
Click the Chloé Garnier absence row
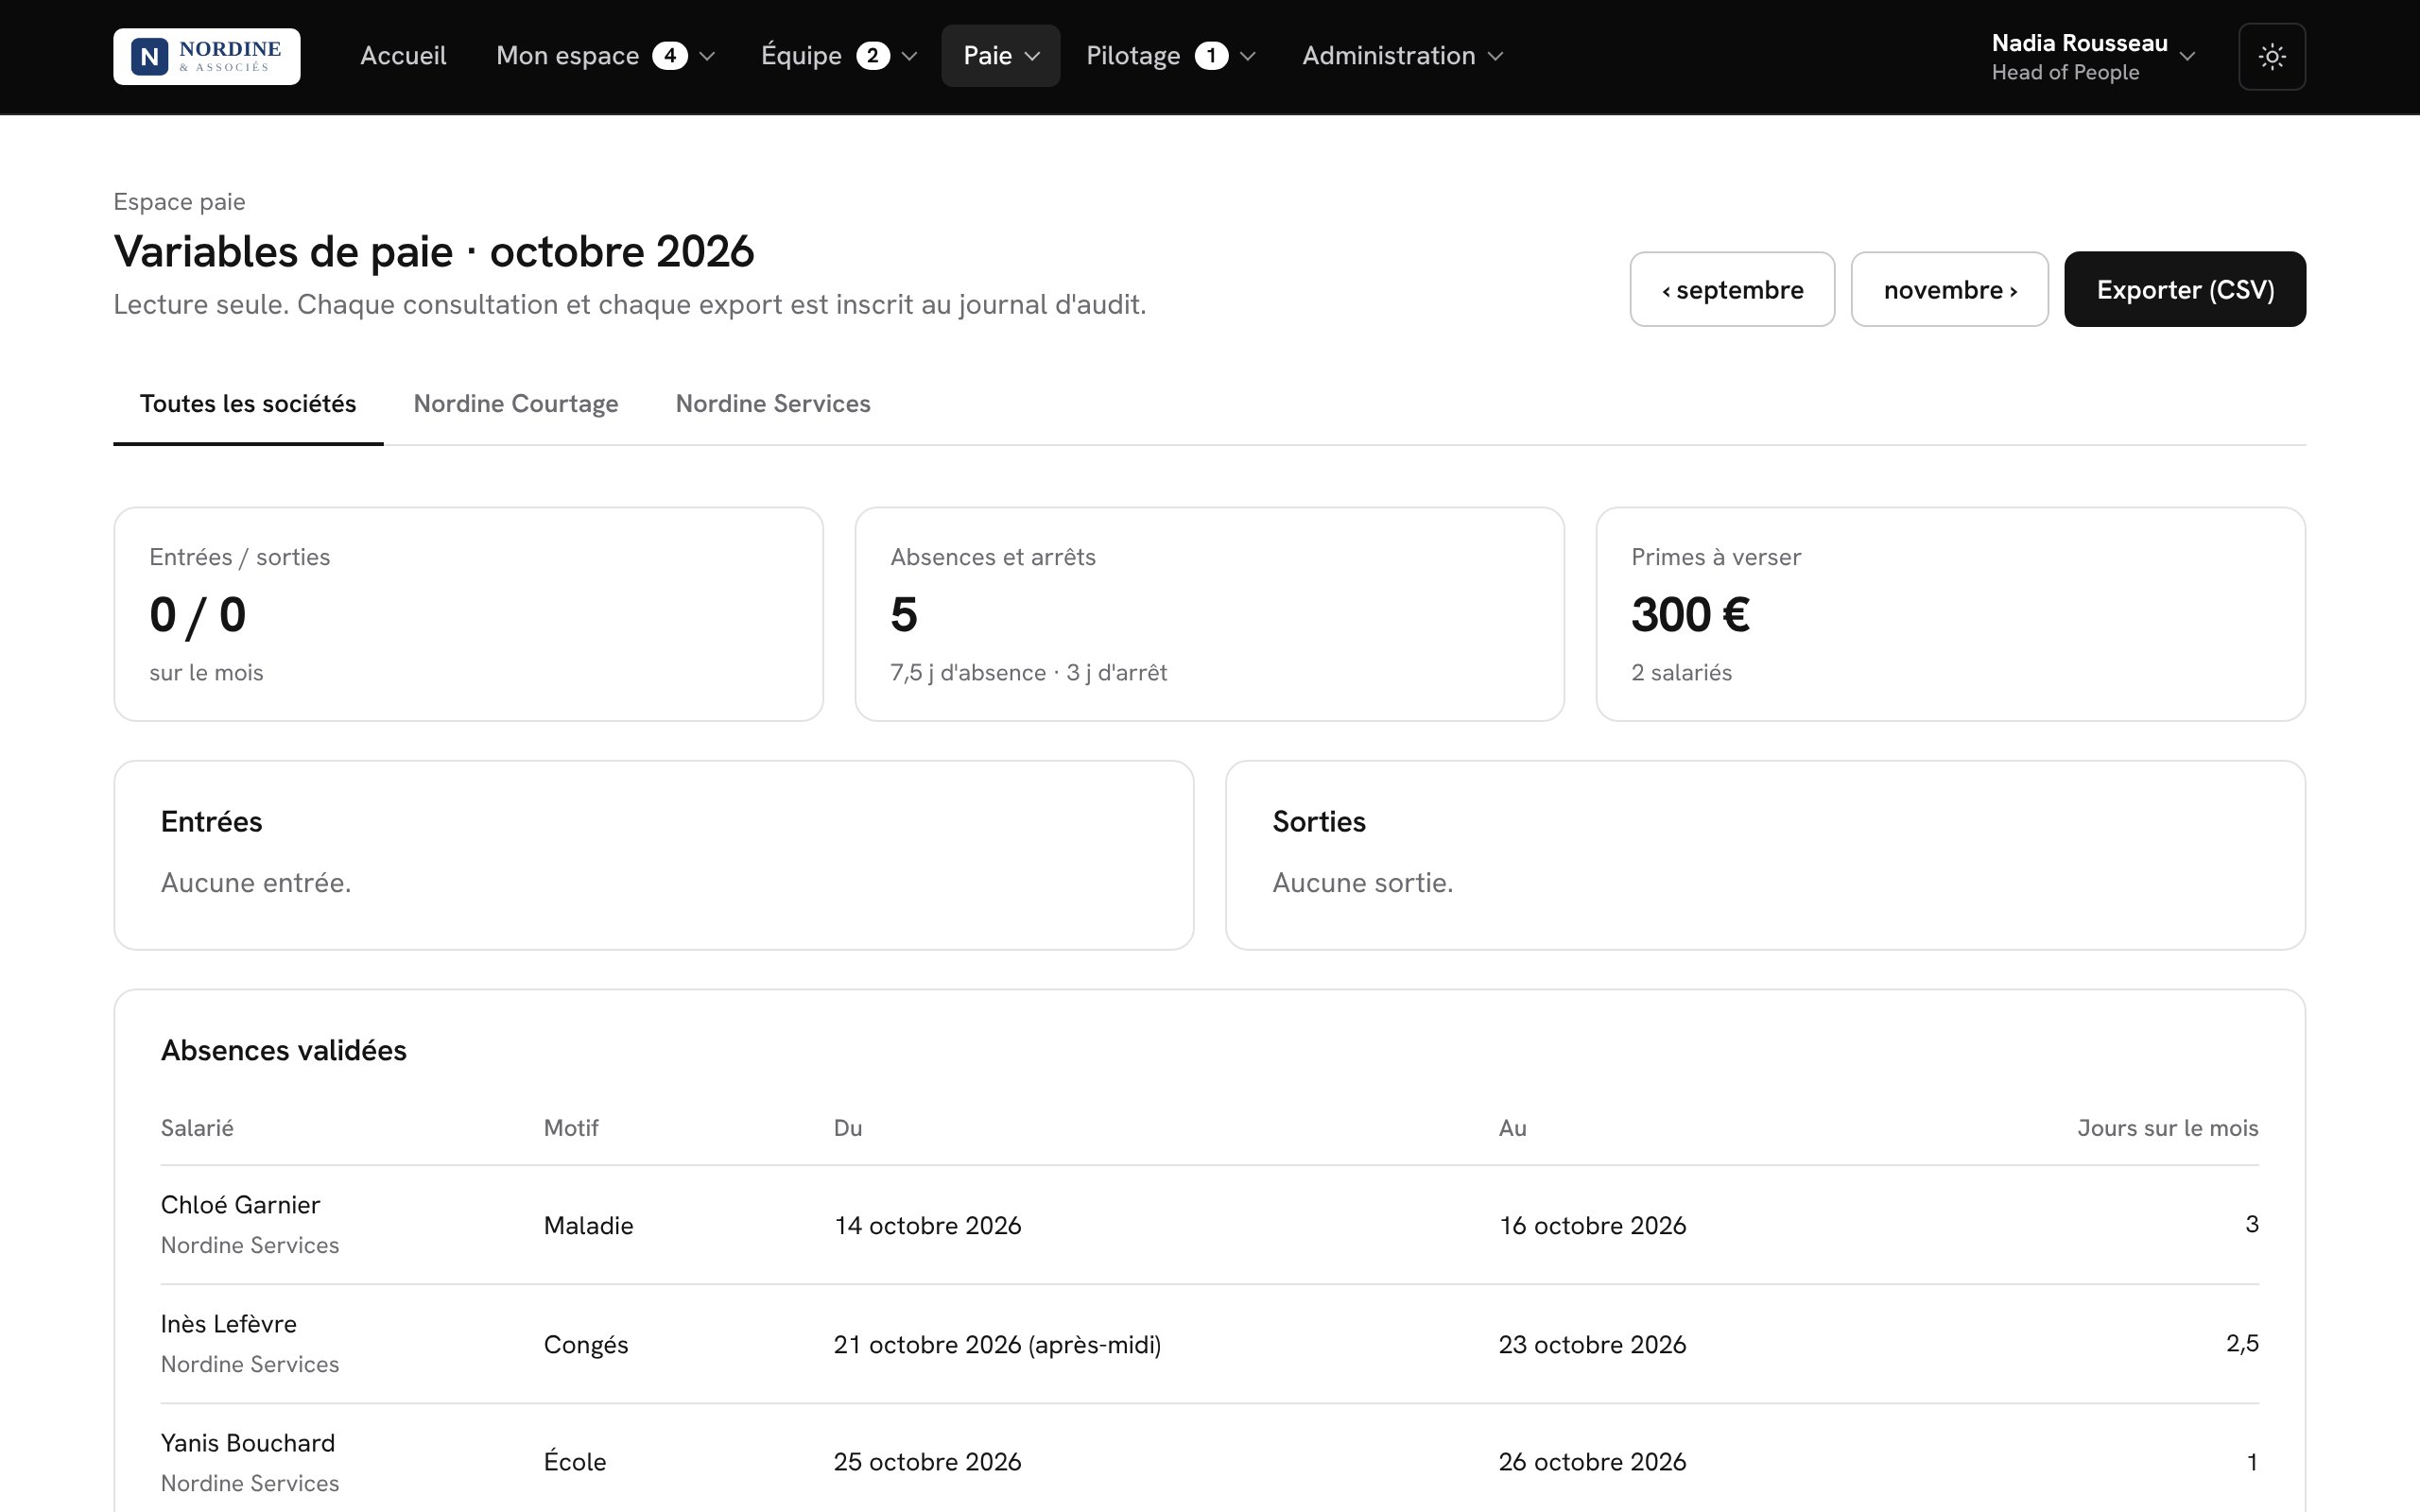pyautogui.click(x=1209, y=1225)
